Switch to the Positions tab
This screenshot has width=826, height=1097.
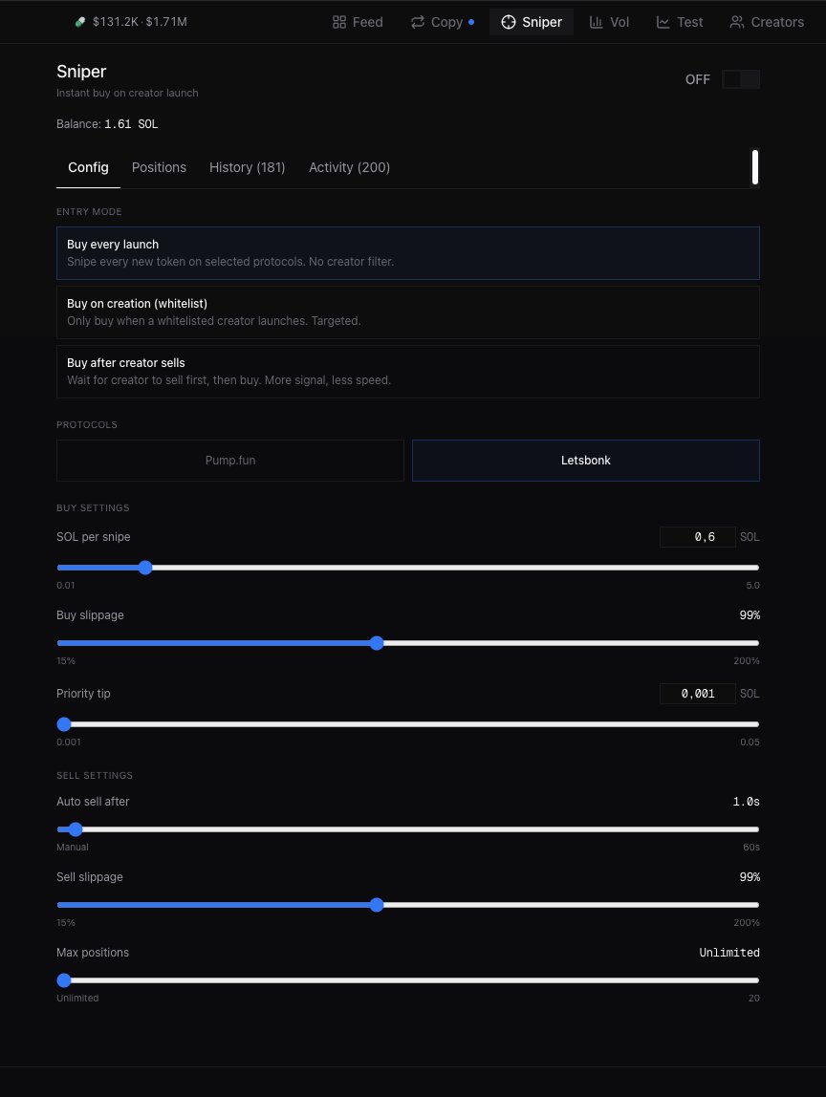click(x=159, y=167)
